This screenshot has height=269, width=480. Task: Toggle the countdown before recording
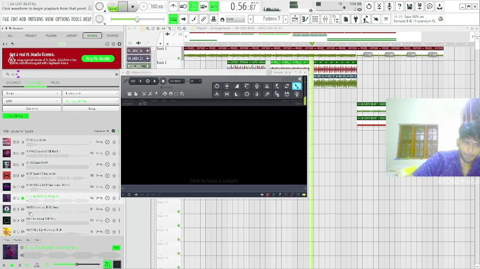193,6
